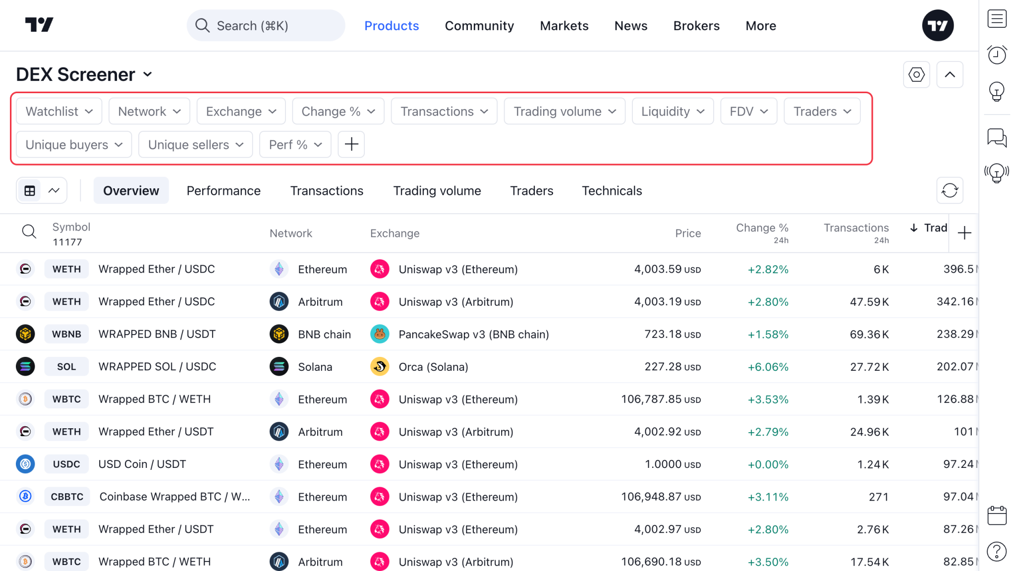Open the Perf % filter dropdown

pyautogui.click(x=295, y=144)
